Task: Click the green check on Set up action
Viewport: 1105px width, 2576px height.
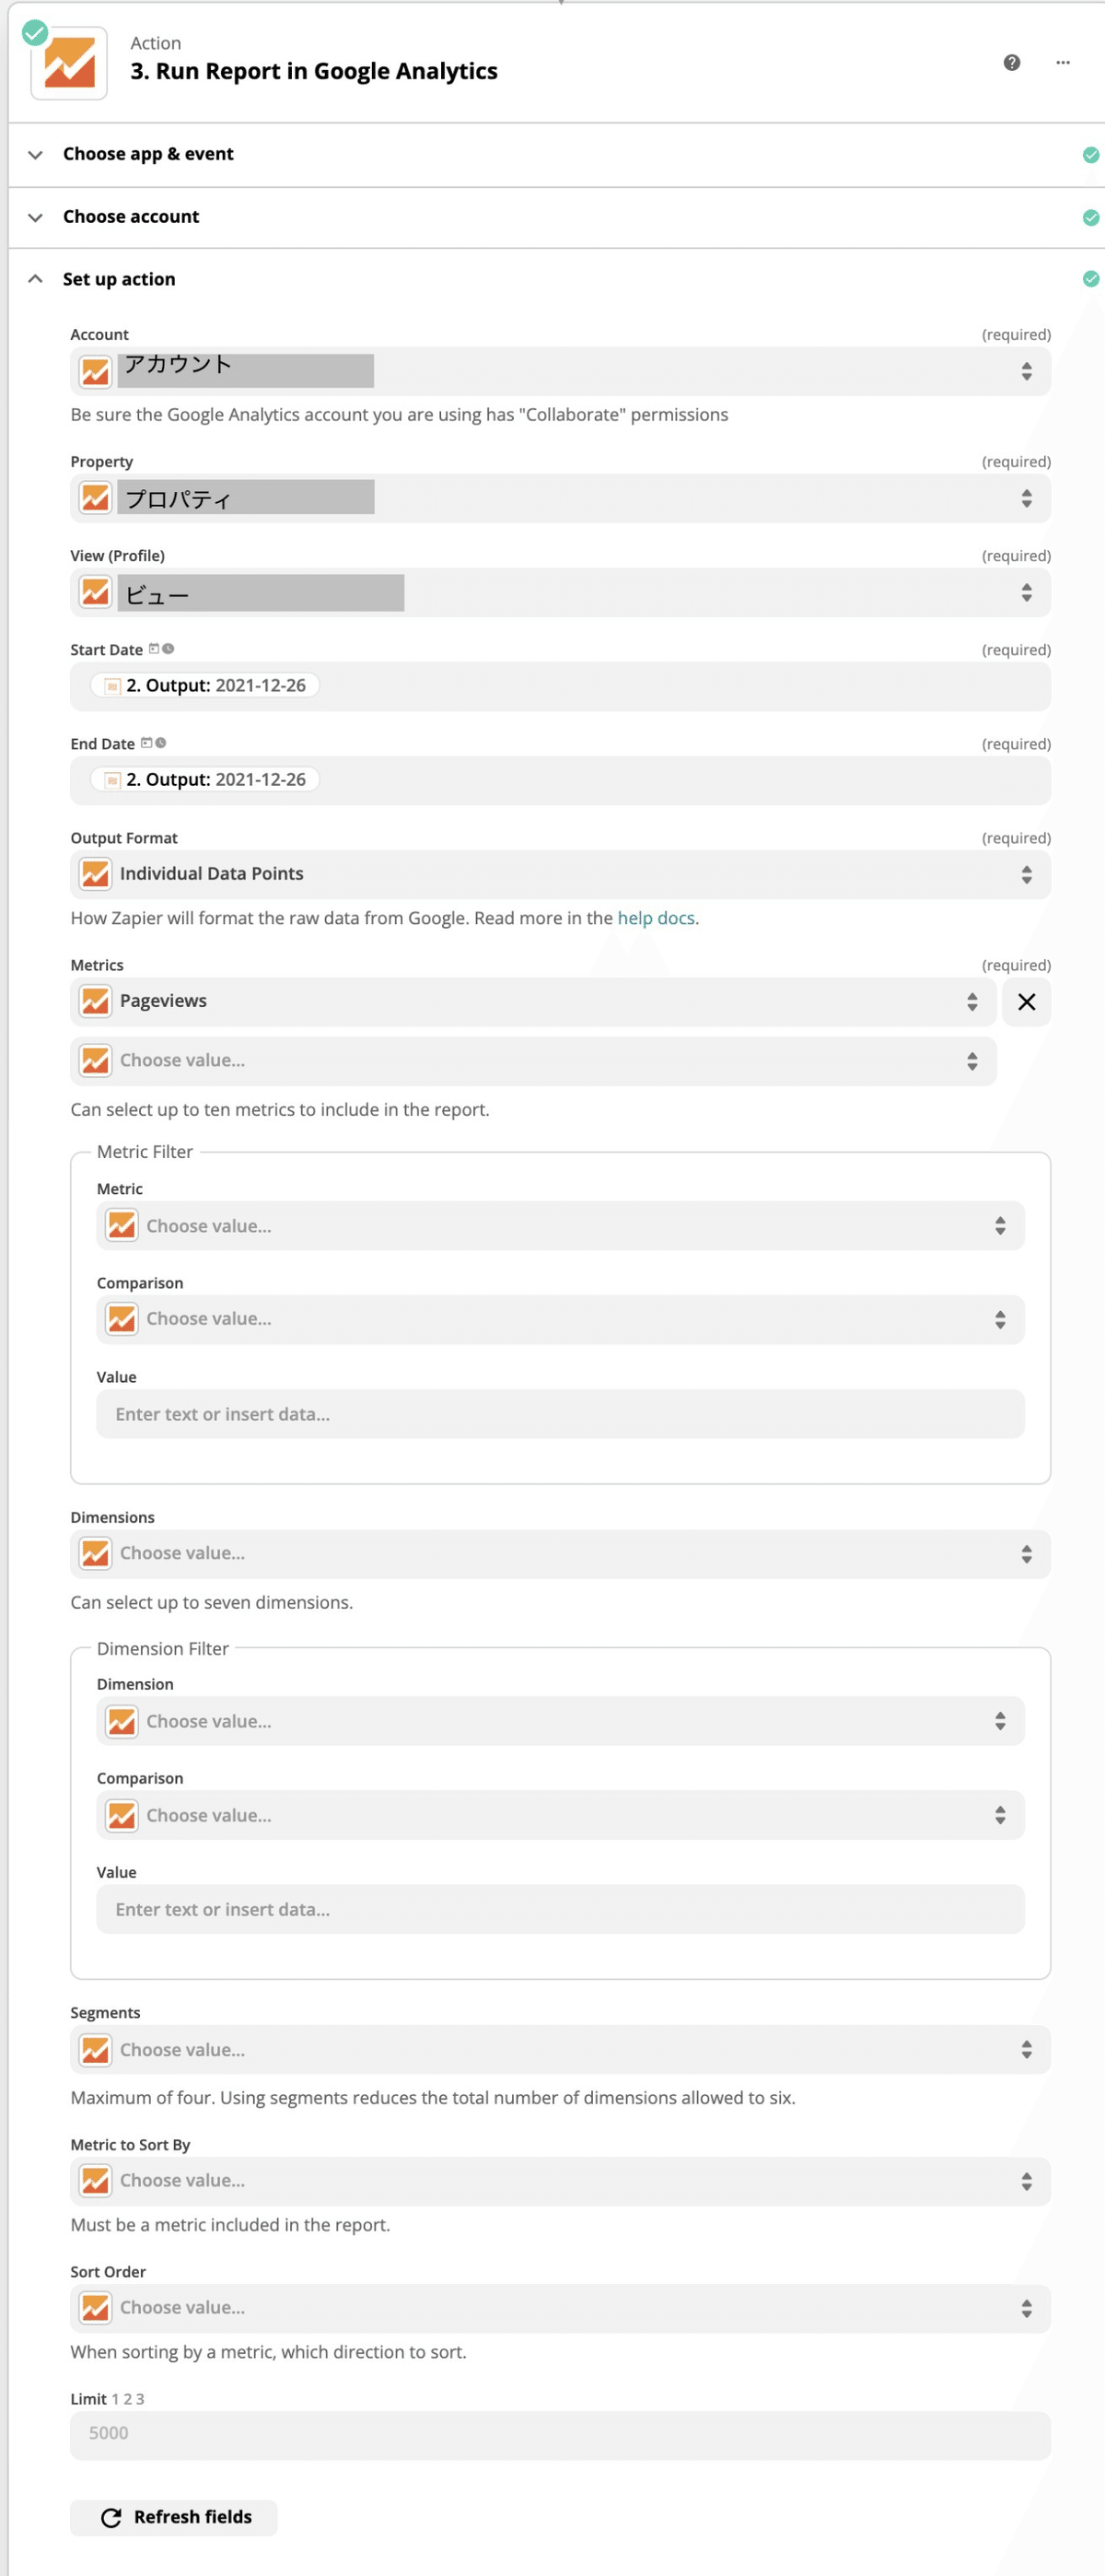Action: point(1090,278)
